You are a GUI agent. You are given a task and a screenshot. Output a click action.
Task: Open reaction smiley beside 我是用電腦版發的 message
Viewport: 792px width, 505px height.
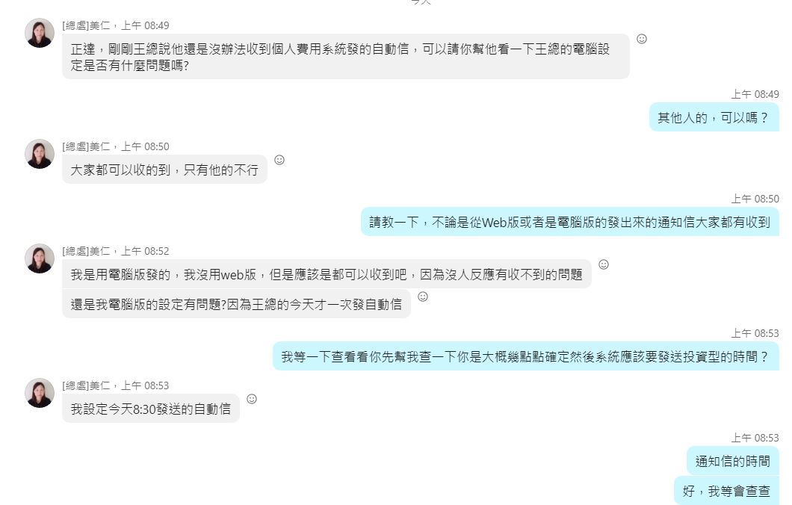(x=604, y=264)
